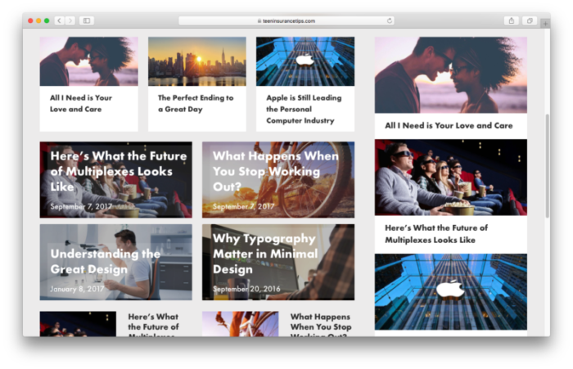
Task: Open the Share menu icon
Action: 512,20
